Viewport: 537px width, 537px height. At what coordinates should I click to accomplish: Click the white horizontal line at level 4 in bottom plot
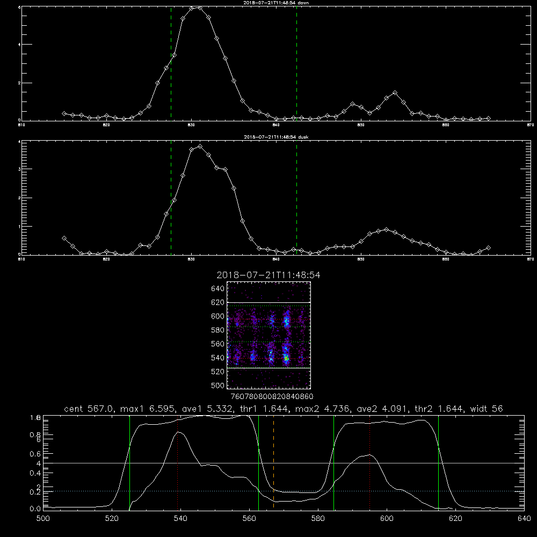tap(284, 463)
